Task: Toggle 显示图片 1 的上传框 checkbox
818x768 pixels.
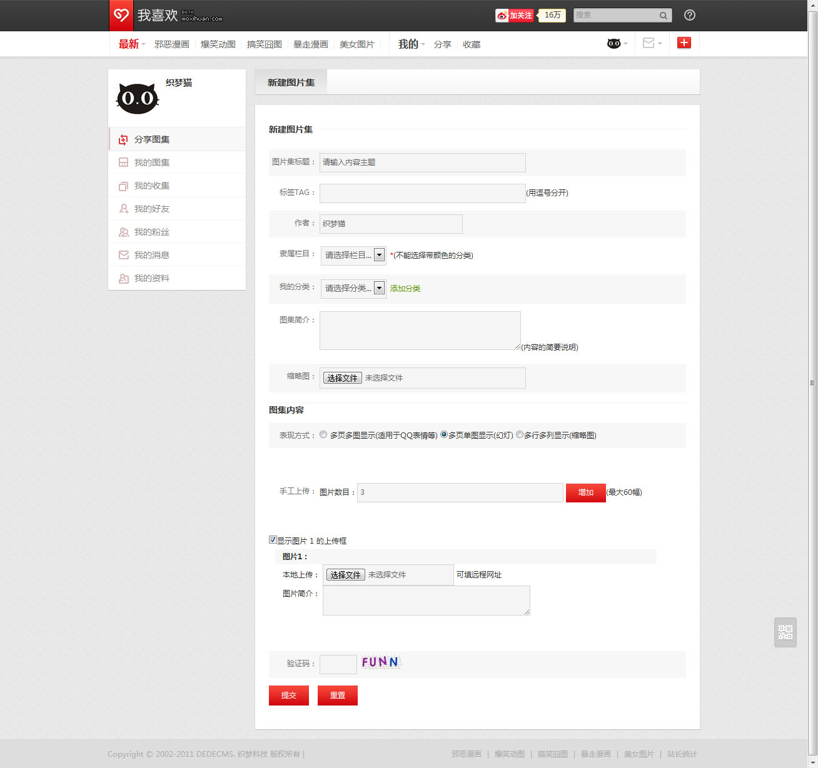Action: [273, 540]
